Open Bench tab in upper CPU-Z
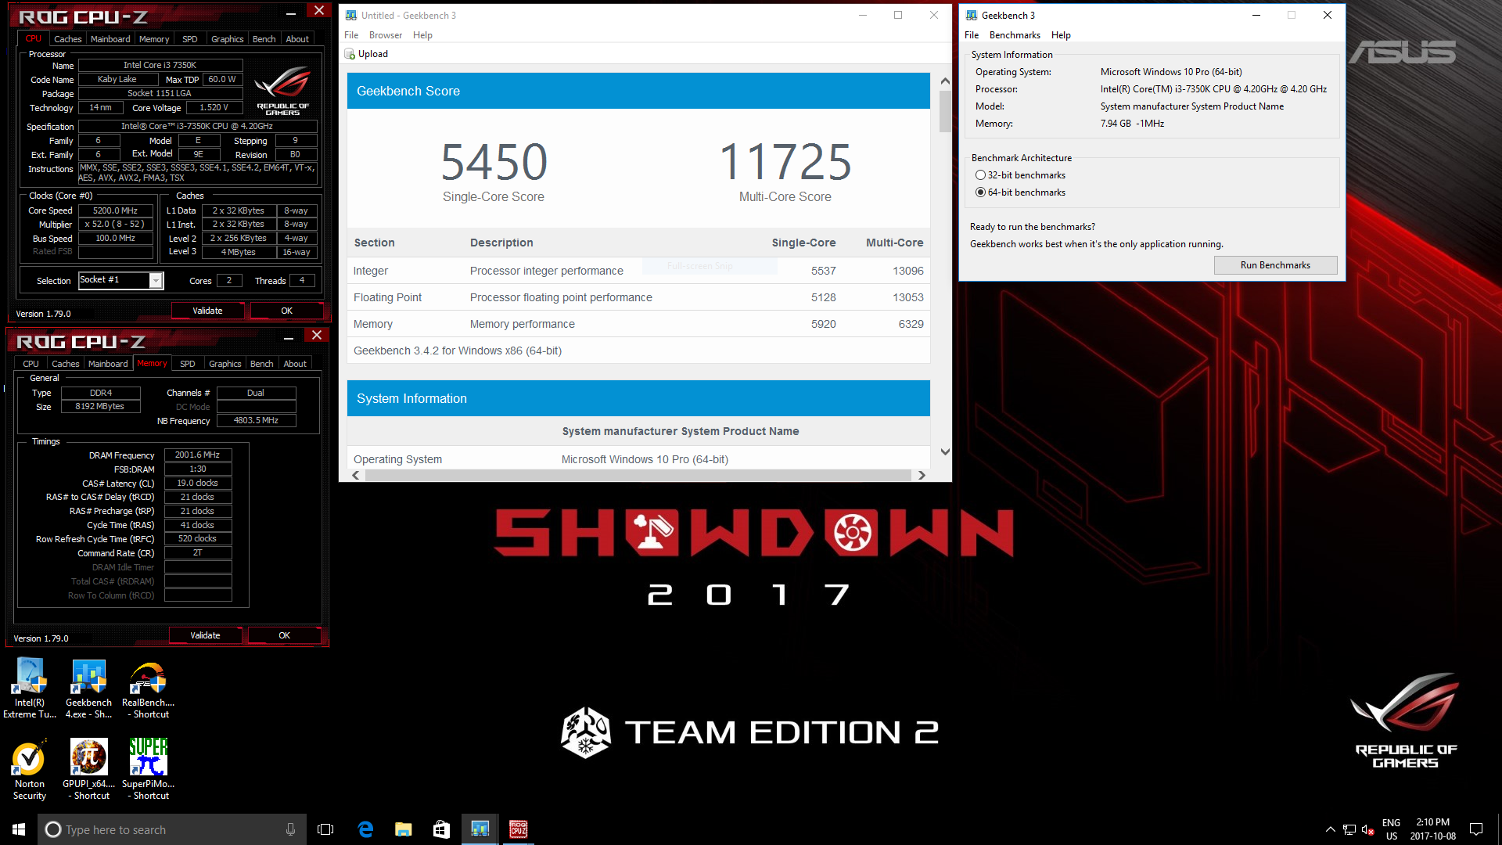Viewport: 1502px width, 845px height. pos(264,39)
